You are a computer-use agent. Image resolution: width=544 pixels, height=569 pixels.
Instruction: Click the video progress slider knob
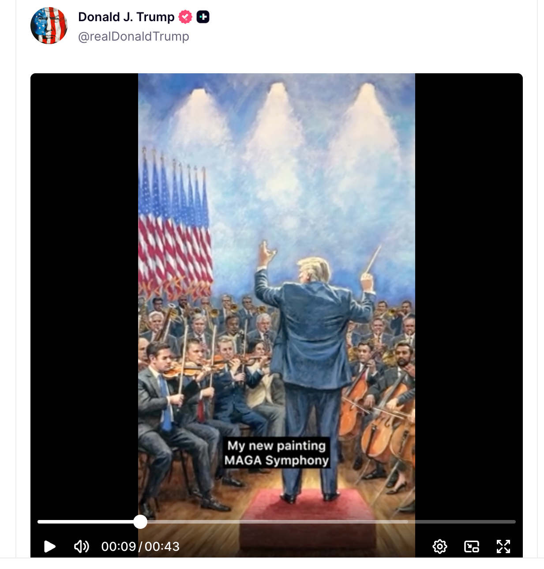140,522
